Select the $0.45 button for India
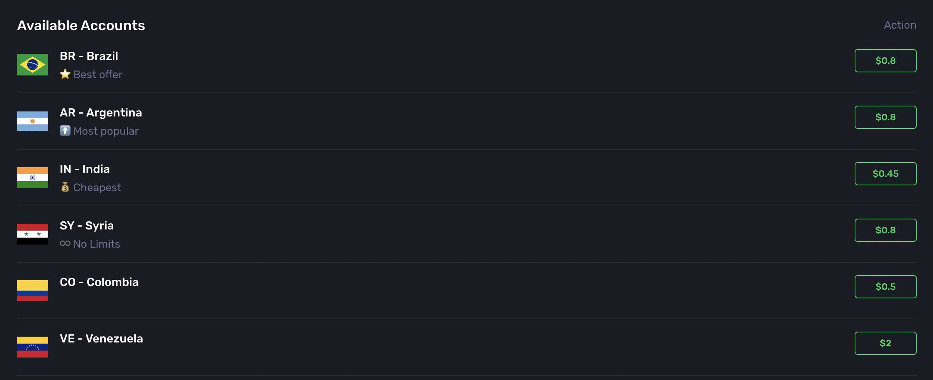The image size is (933, 380). pyautogui.click(x=885, y=173)
